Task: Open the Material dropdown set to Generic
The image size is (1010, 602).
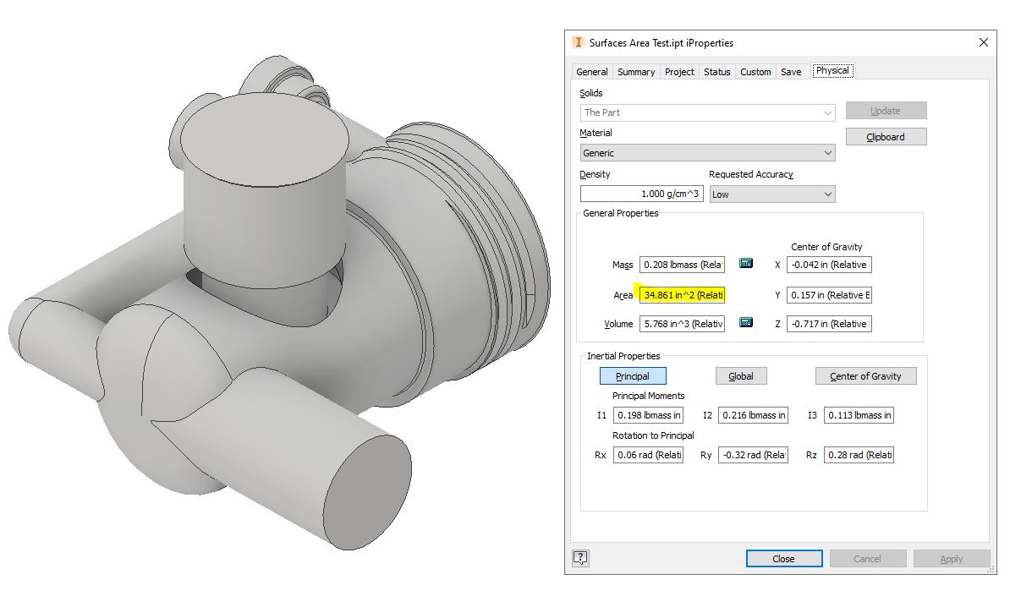Action: pyautogui.click(x=707, y=152)
